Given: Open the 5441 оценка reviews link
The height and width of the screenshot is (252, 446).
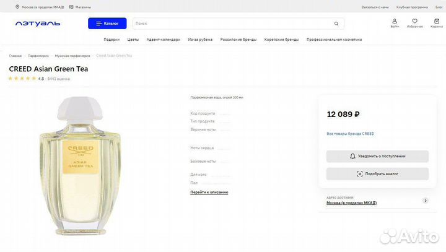Looking at the screenshot, I should [x=58, y=79].
